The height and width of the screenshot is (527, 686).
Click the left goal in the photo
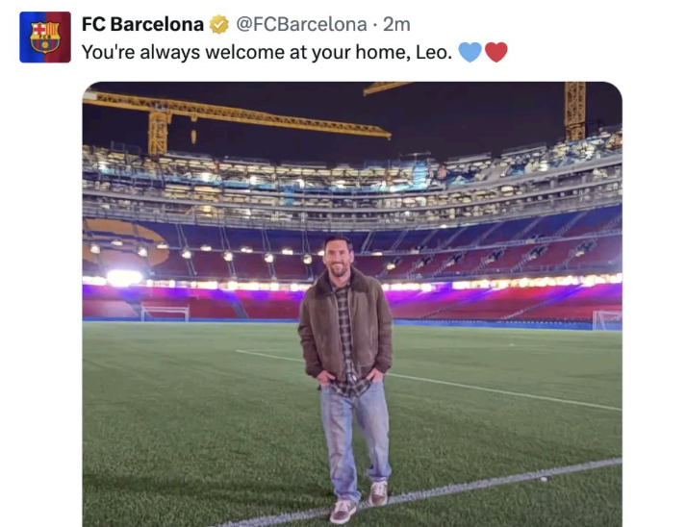click(x=165, y=314)
